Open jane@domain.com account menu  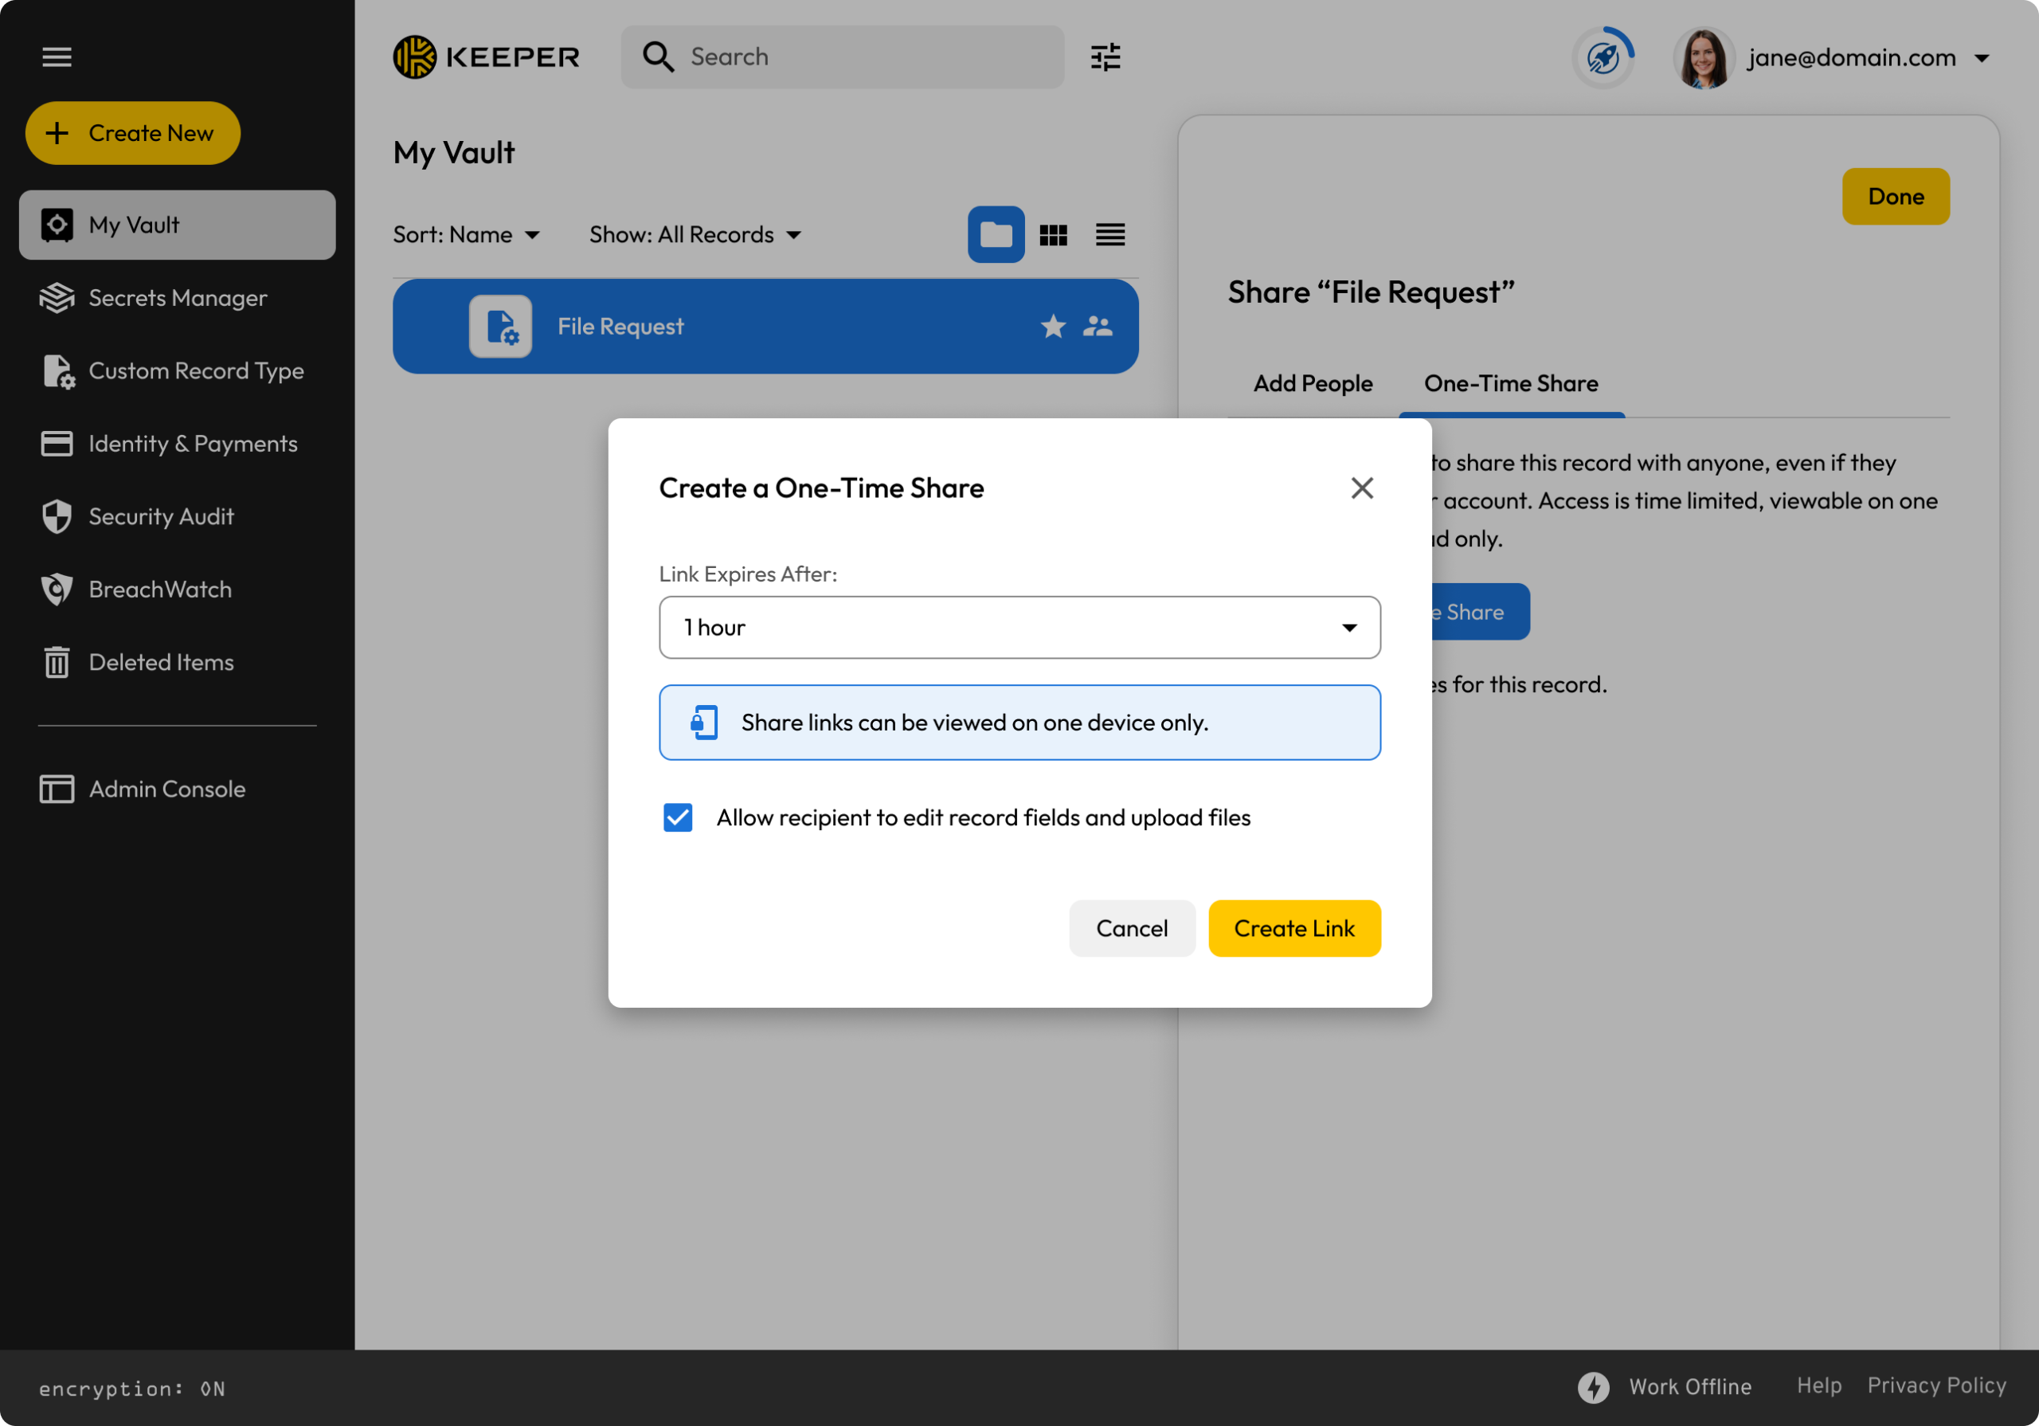(x=1865, y=57)
